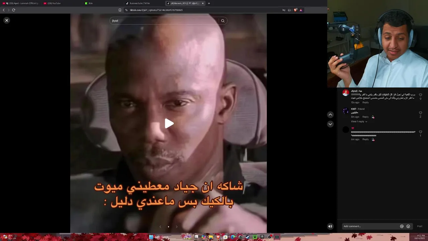Close the active Raneem TikTok tab
Screen dimensions: 428x241
(x=203, y=3)
